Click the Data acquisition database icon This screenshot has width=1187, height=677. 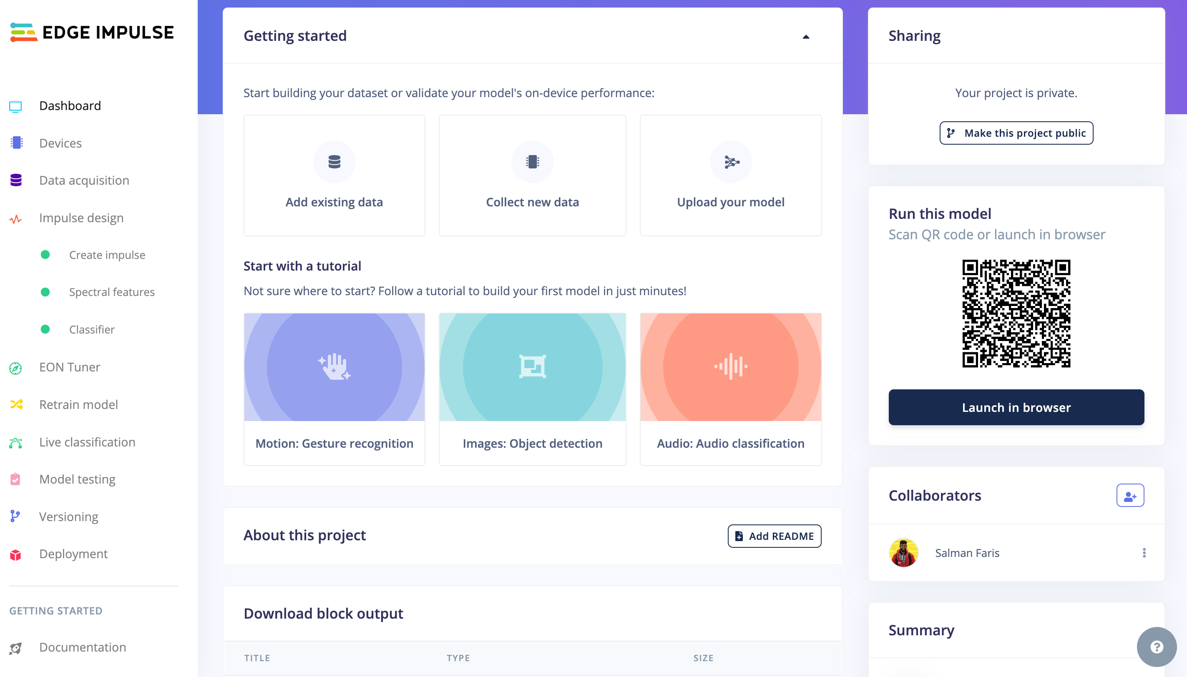(16, 180)
